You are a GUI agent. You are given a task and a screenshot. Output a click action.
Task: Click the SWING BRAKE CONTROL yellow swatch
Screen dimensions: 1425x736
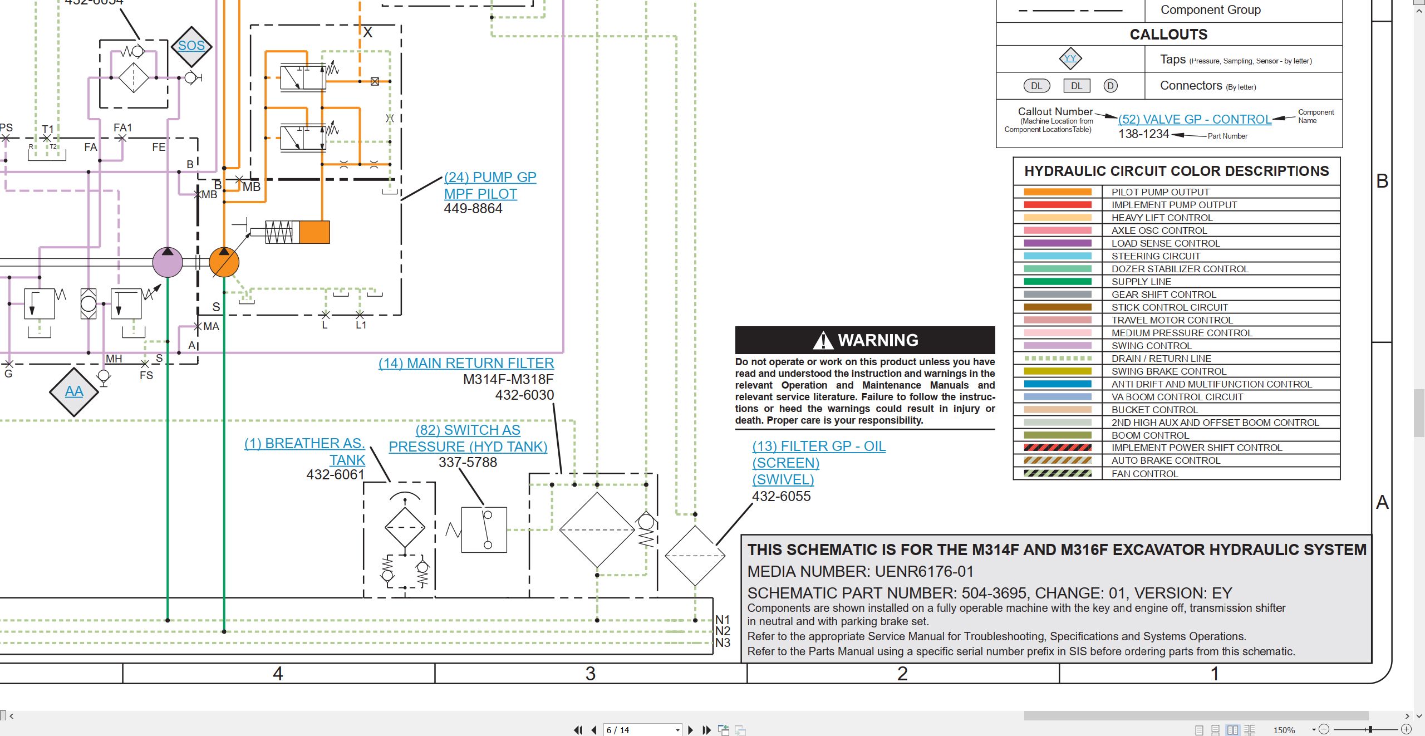[x=1057, y=371]
